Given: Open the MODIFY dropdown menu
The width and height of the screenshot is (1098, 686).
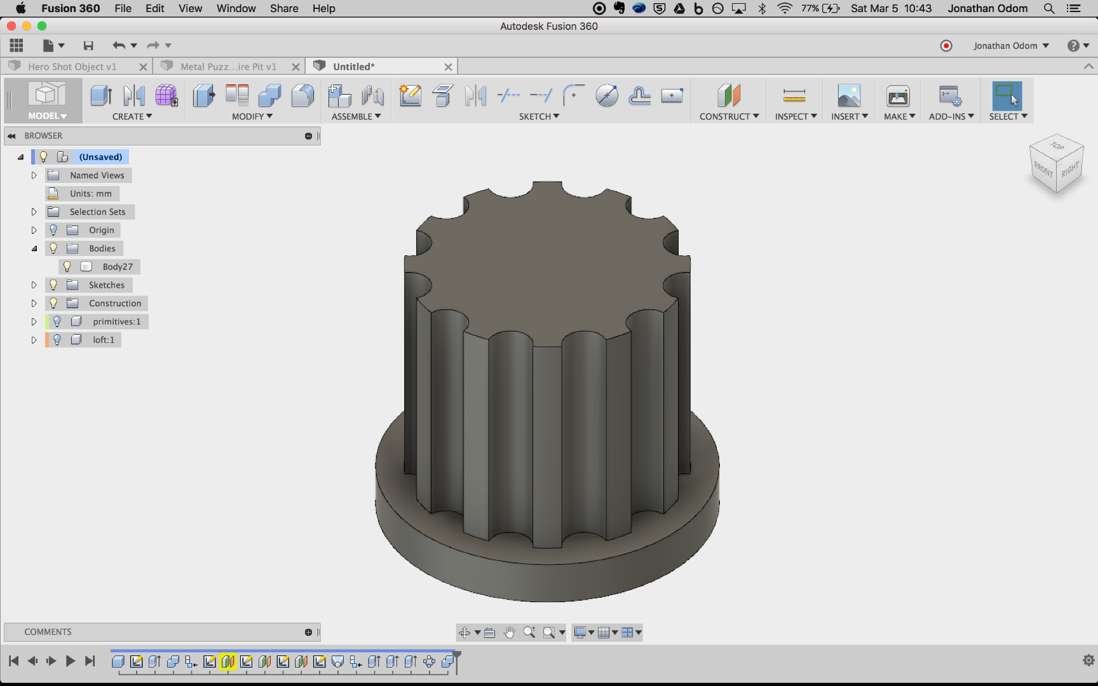Looking at the screenshot, I should [x=252, y=116].
